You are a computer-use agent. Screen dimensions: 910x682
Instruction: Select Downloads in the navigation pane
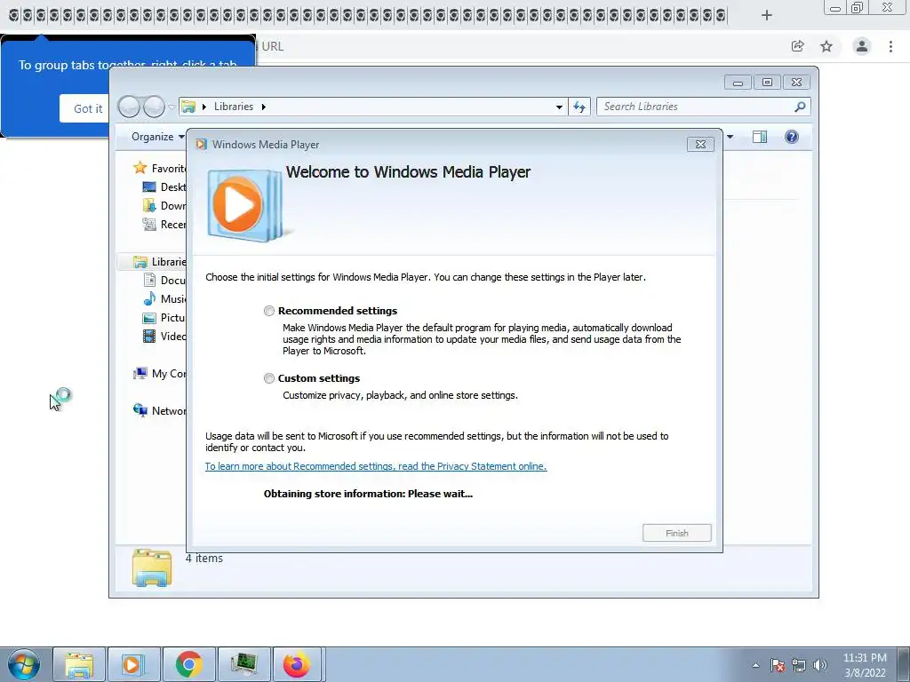(x=164, y=205)
